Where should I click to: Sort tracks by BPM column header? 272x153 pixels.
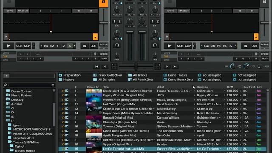coord(230,87)
